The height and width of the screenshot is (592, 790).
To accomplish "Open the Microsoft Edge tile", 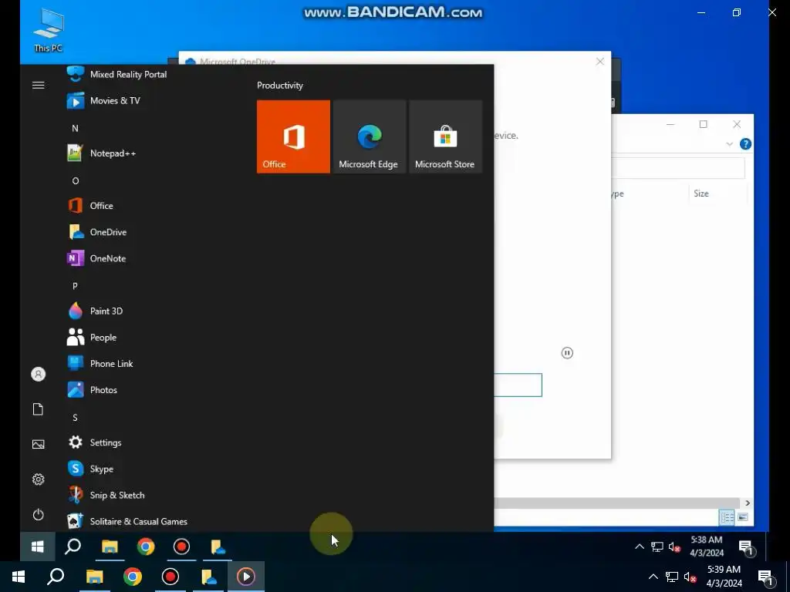I will 370,136.
